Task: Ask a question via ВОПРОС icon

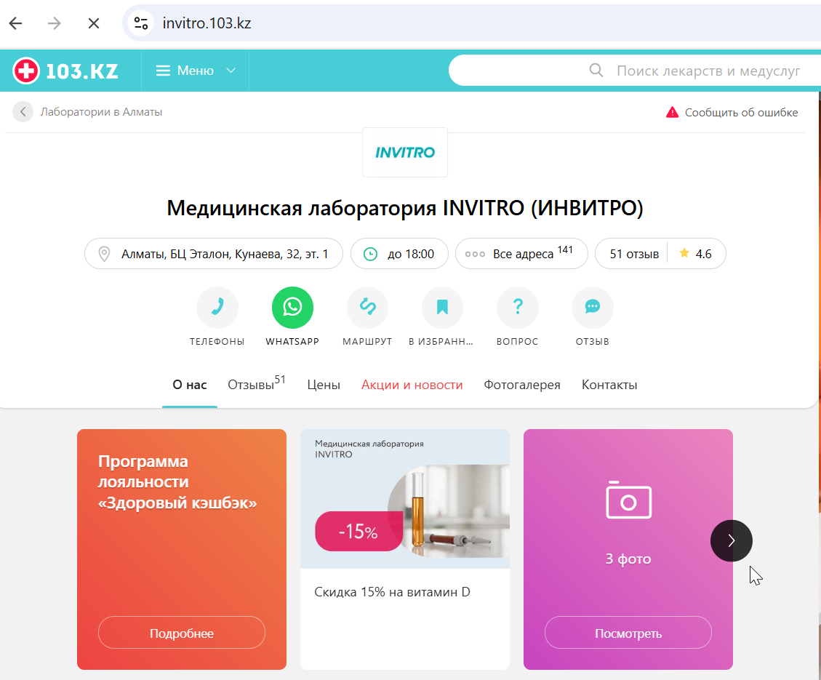Action: click(x=517, y=308)
